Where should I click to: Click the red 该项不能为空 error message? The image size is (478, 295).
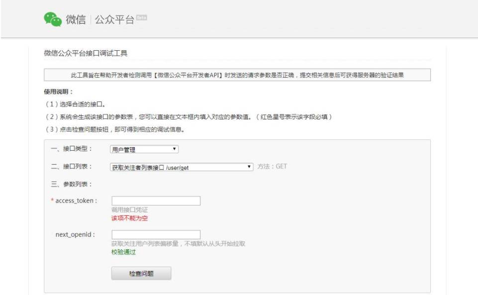pos(129,218)
